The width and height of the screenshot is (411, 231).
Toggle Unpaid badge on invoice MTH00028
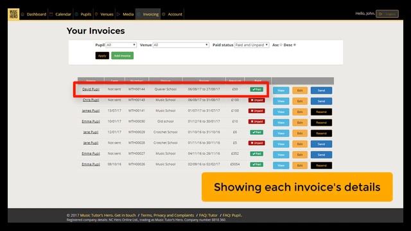pyautogui.click(x=257, y=143)
